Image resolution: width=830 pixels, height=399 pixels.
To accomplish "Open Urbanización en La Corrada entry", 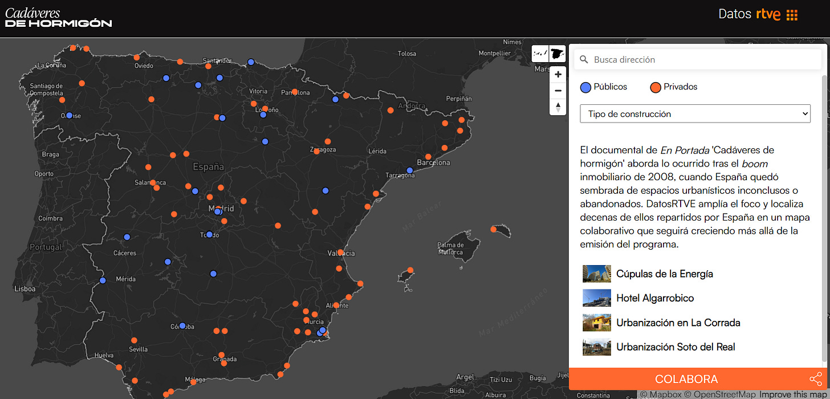I will [661, 323].
